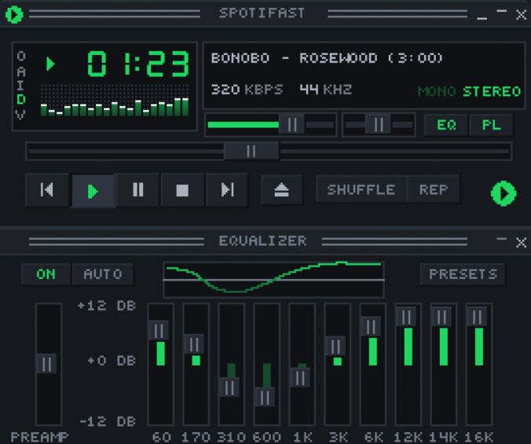Toggle the equalizer AUTO button

coord(103,274)
